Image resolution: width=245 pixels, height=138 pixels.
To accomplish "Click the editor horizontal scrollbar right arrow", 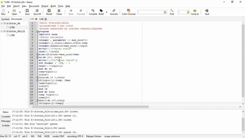I will 240,107.
